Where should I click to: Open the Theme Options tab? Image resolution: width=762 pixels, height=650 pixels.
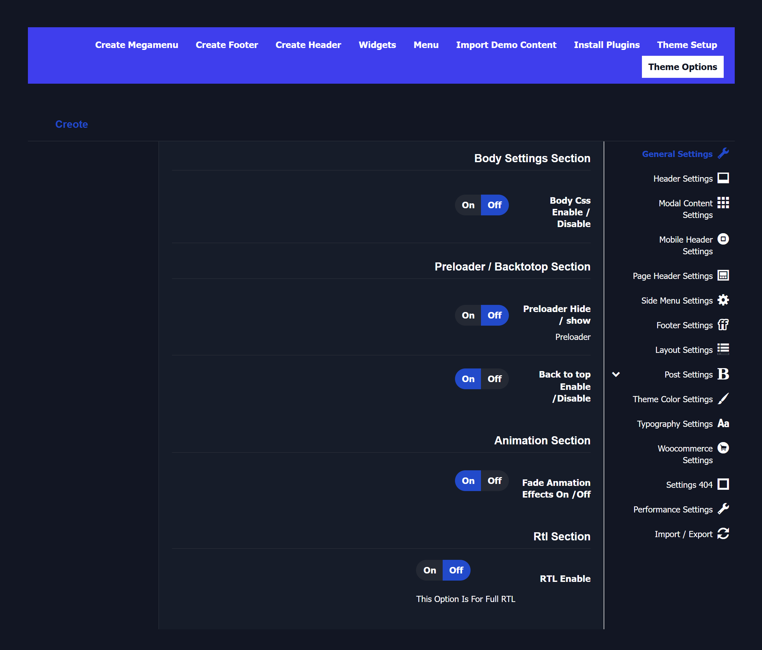682,67
